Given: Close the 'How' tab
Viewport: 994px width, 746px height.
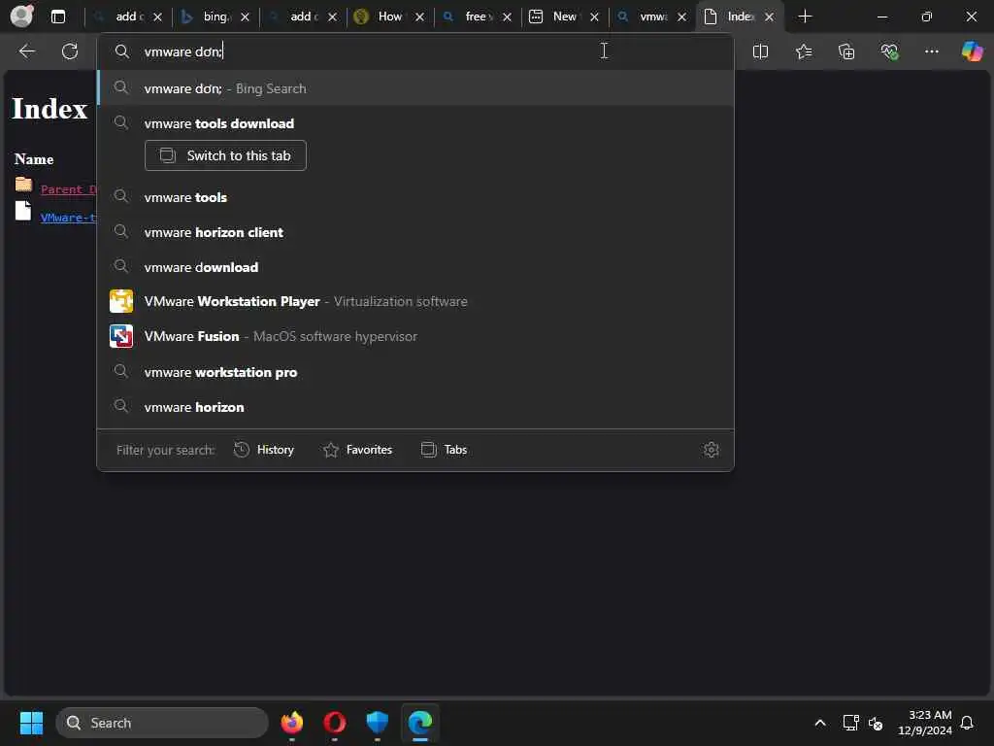Looking at the screenshot, I should (x=419, y=17).
